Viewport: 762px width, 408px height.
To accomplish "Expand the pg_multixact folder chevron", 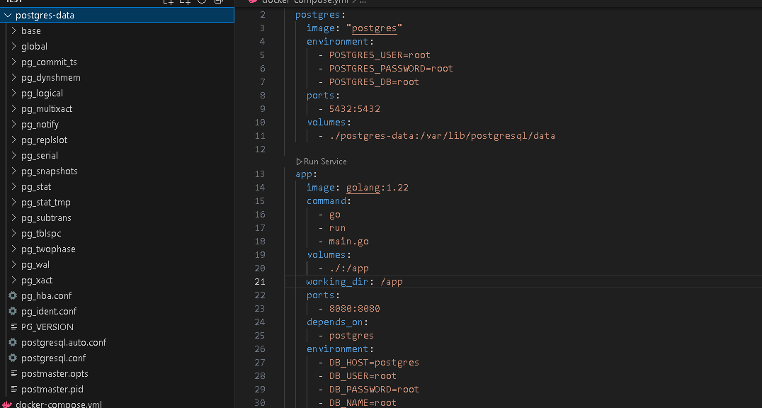I will (13, 108).
